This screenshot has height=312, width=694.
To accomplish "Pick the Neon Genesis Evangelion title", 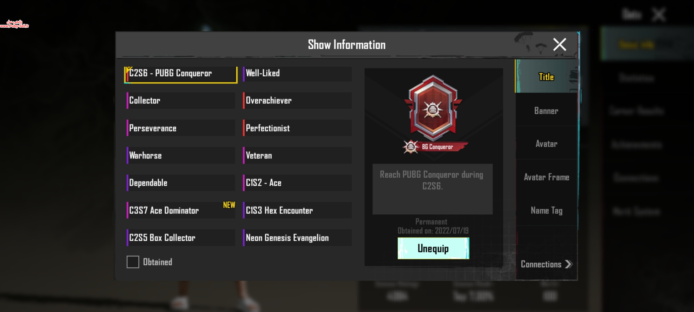I will point(297,237).
